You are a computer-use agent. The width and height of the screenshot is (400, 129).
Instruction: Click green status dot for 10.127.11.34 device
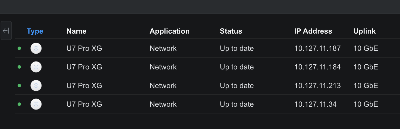click(x=19, y=104)
